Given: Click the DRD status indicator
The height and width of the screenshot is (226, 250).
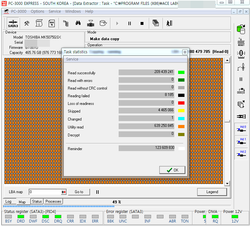Looking at the screenshot, I should pos(21,216).
